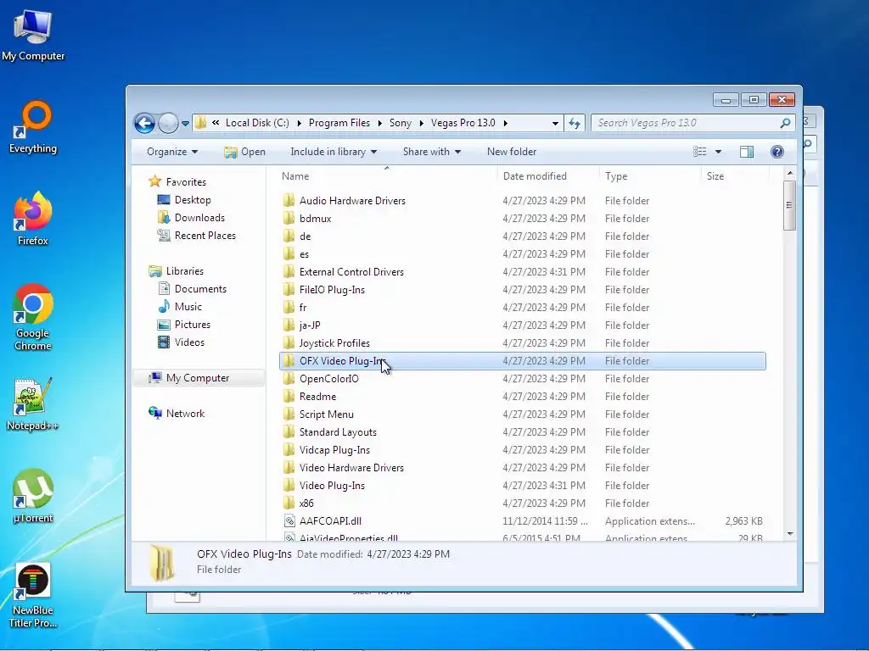
Task: Click the Open toolbar button
Action: (x=244, y=152)
